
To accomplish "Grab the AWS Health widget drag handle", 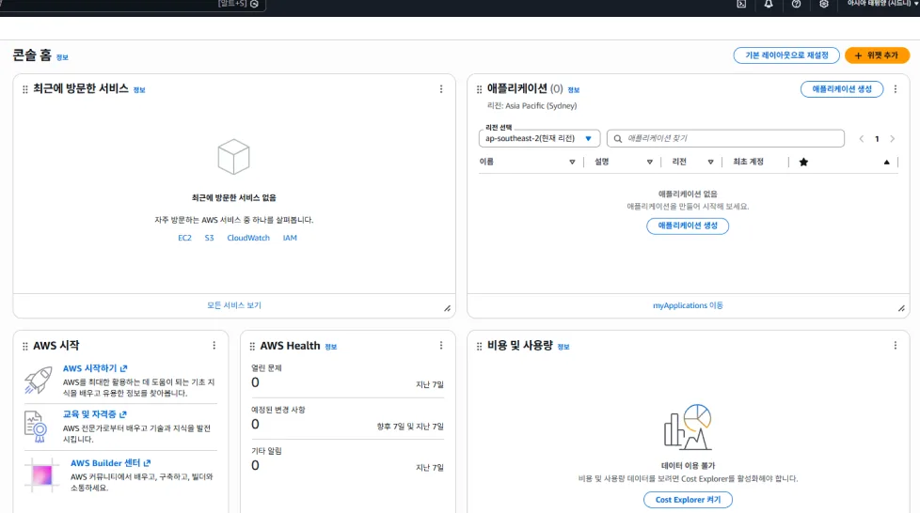I will pos(252,347).
